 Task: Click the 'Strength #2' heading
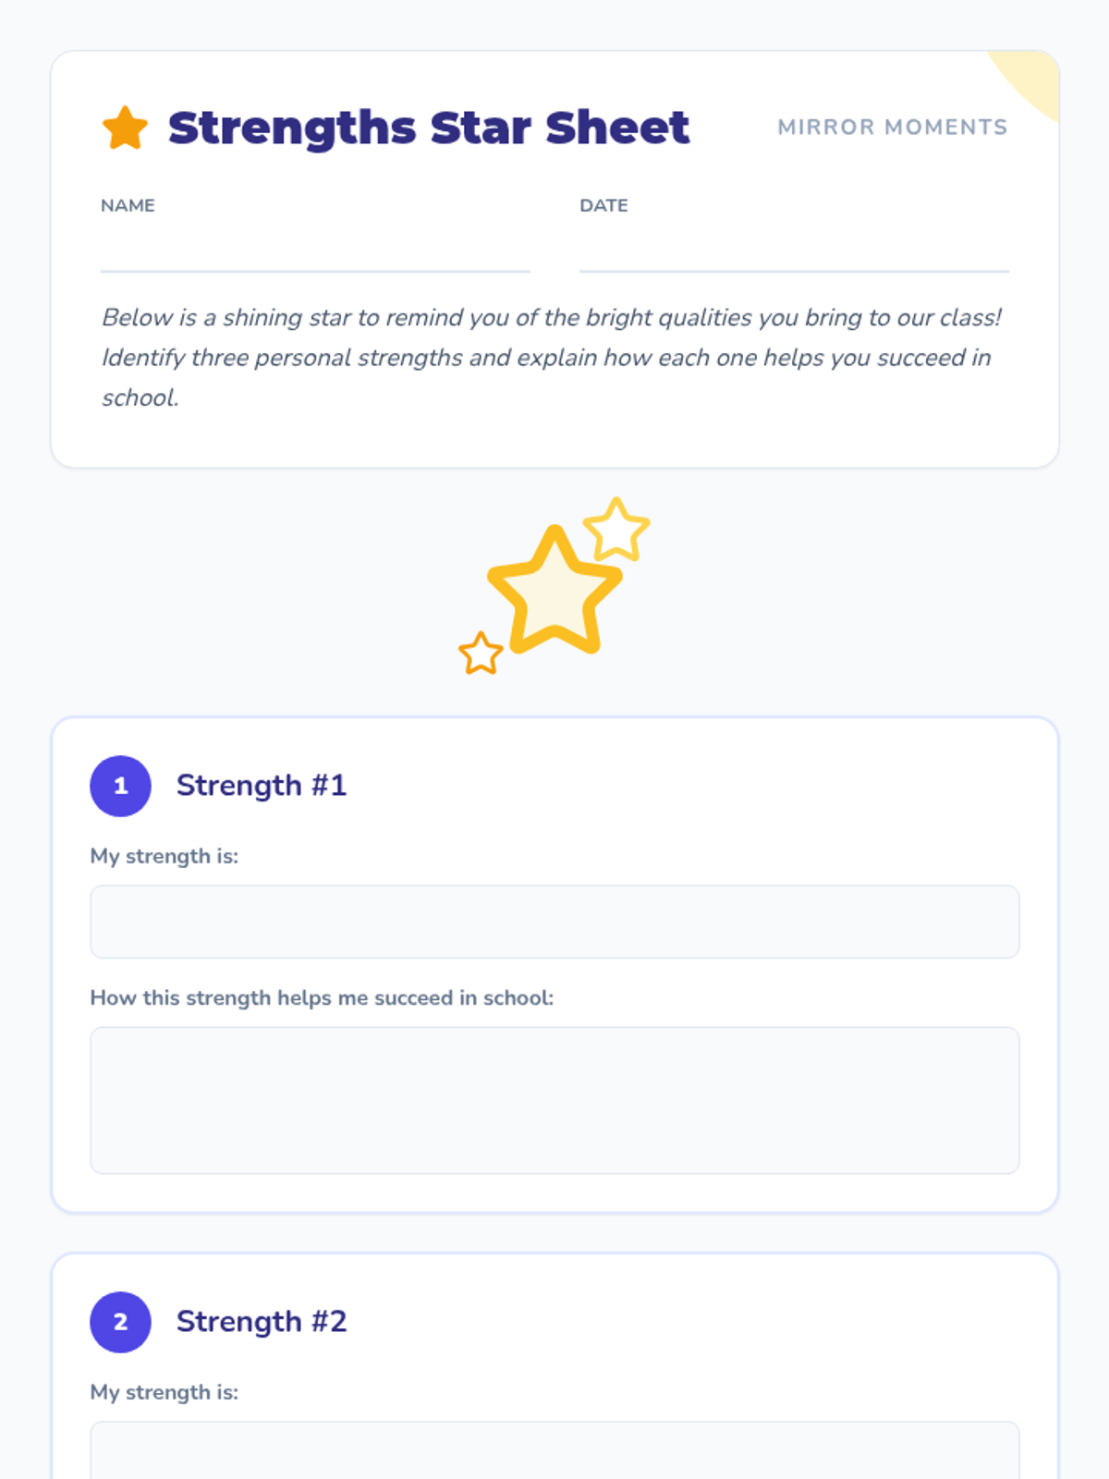click(x=262, y=1322)
